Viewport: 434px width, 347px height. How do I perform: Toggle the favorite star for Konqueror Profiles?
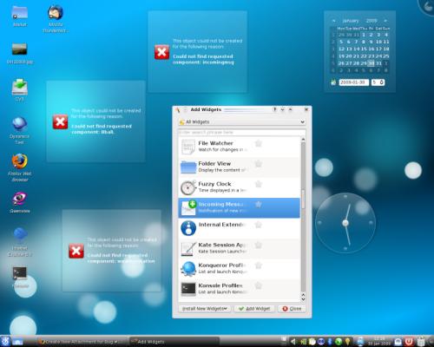point(259,265)
